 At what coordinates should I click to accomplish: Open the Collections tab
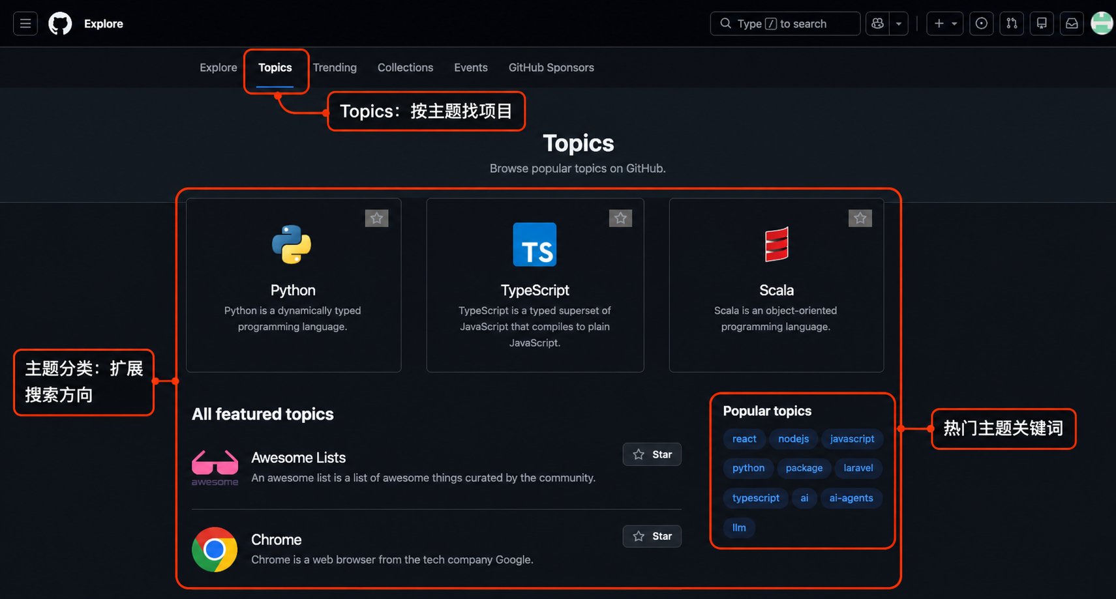point(405,68)
